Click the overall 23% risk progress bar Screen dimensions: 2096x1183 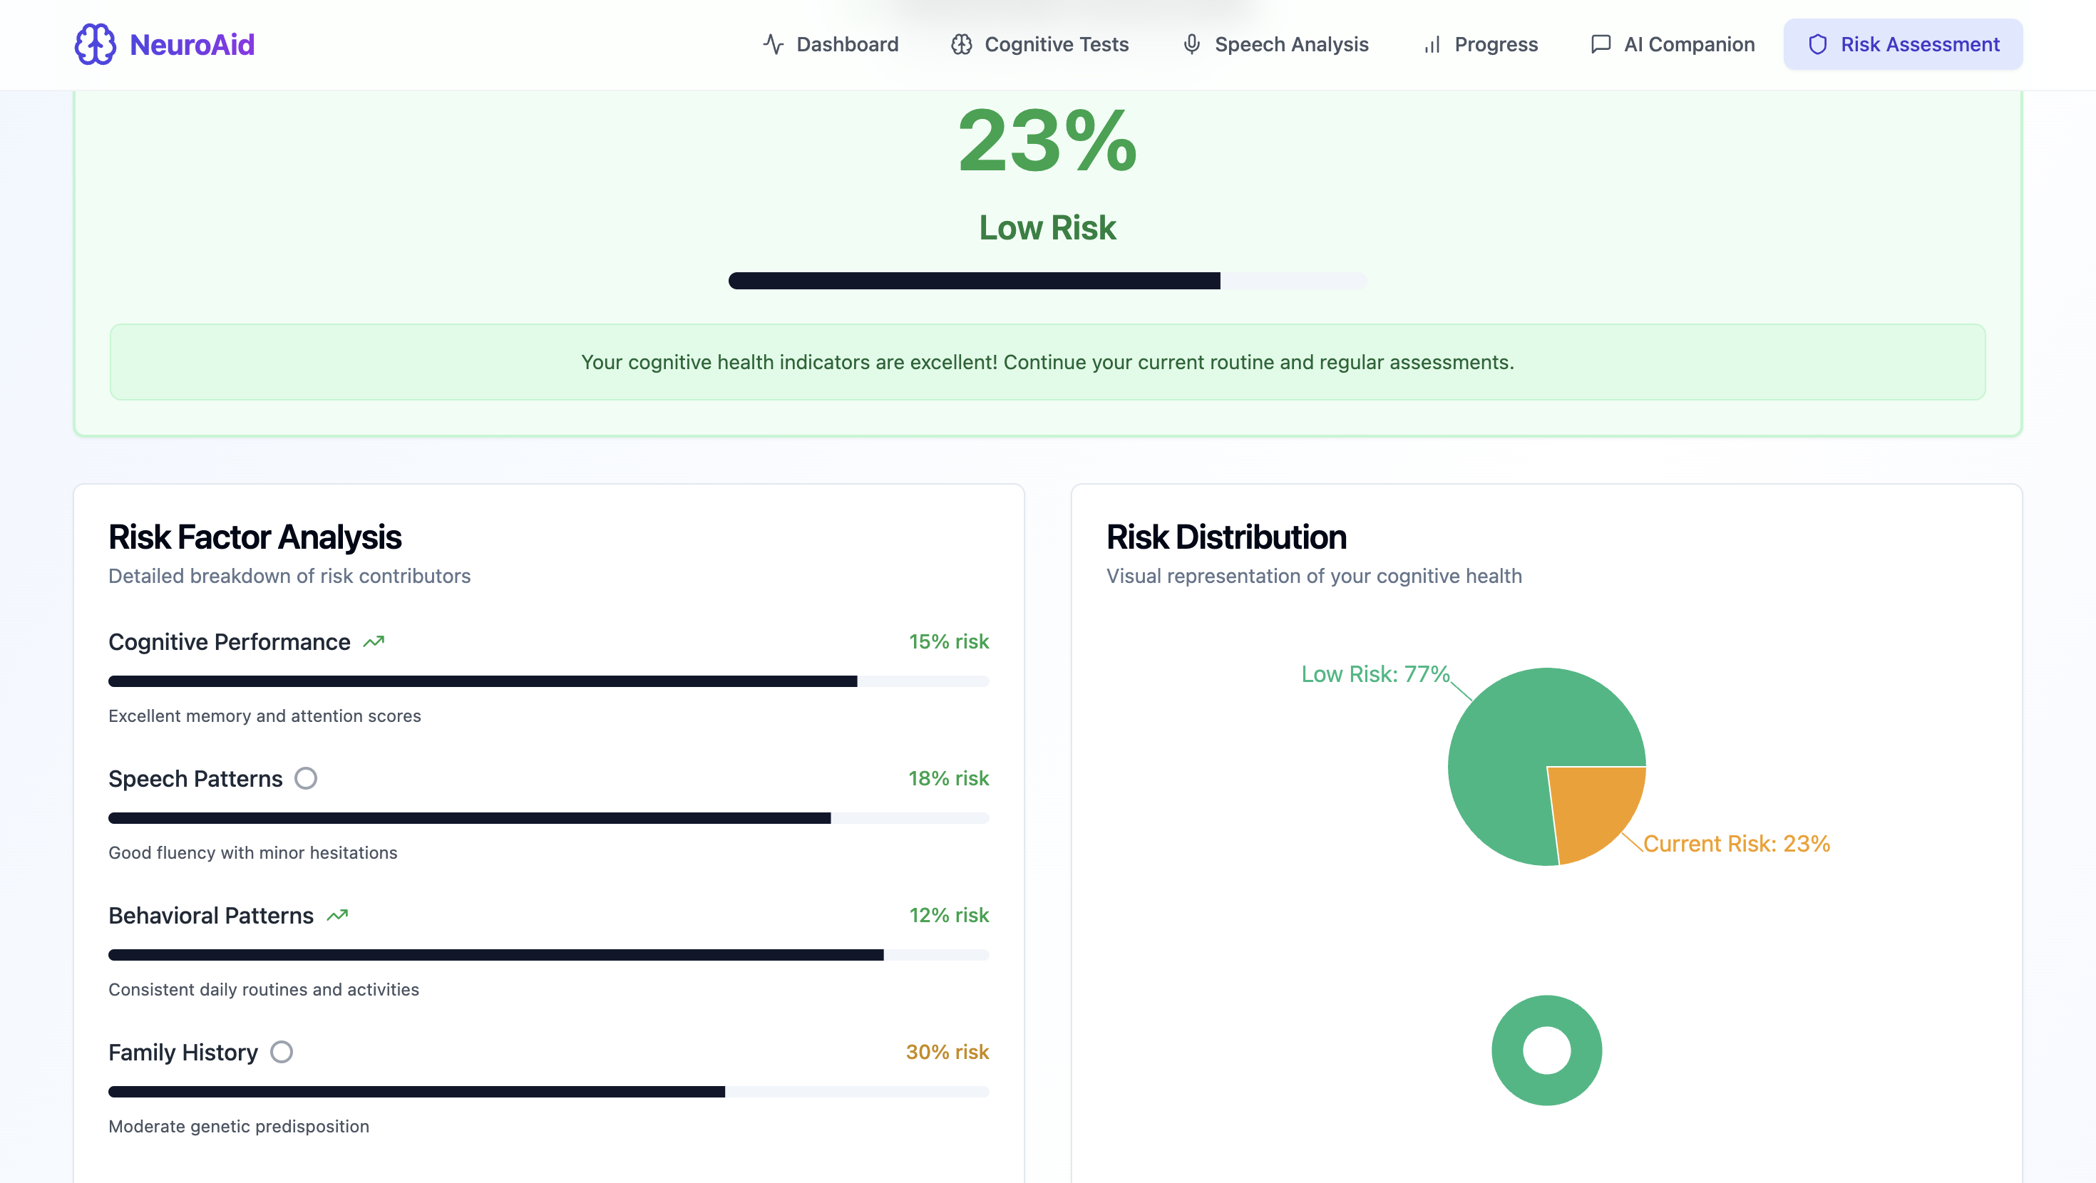coord(1047,281)
